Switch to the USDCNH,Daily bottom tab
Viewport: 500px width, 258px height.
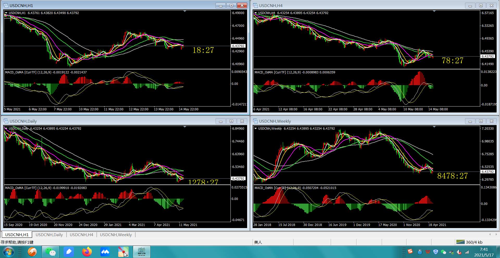tap(49, 235)
